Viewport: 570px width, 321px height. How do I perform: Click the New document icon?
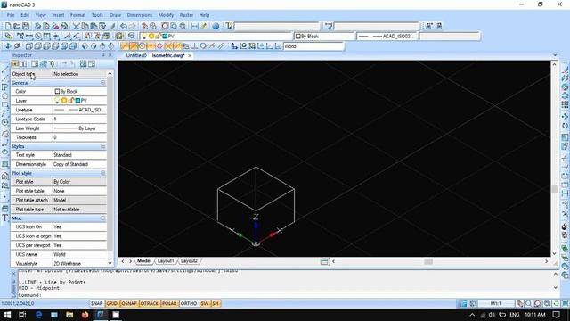pos(8,26)
